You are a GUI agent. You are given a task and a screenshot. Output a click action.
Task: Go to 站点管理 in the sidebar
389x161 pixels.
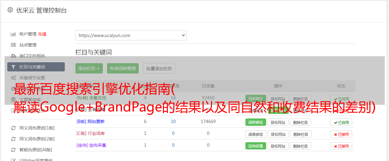click(x=28, y=45)
